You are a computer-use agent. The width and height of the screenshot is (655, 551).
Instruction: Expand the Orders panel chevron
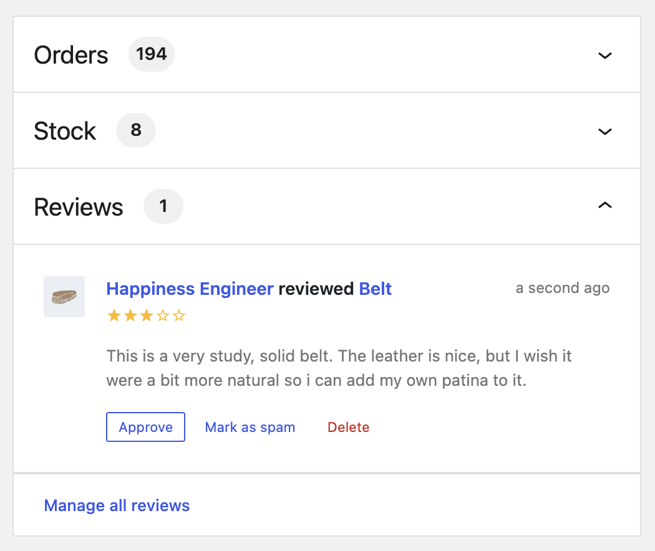pyautogui.click(x=605, y=55)
